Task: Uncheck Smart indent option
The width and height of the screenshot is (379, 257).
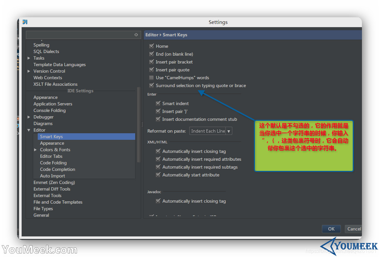Action: point(158,103)
